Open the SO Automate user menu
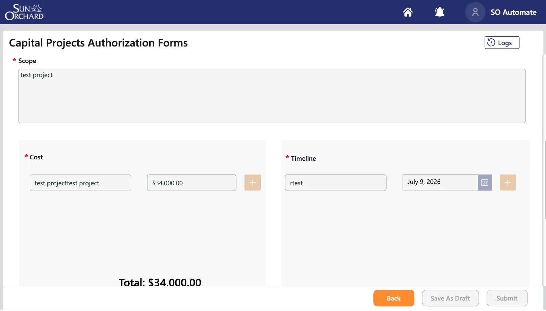The height and width of the screenshot is (311, 546). tap(513, 12)
